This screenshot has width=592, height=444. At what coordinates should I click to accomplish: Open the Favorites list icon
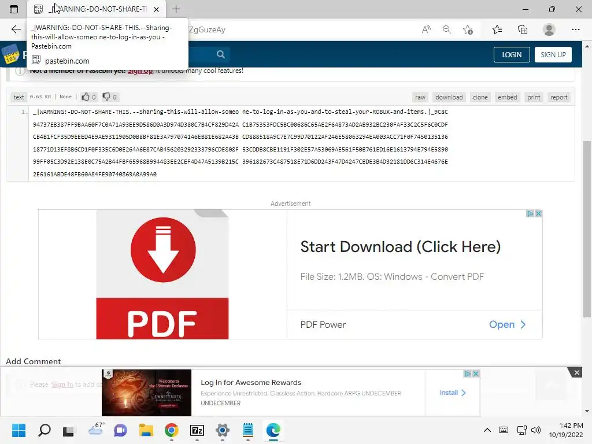pos(497,29)
